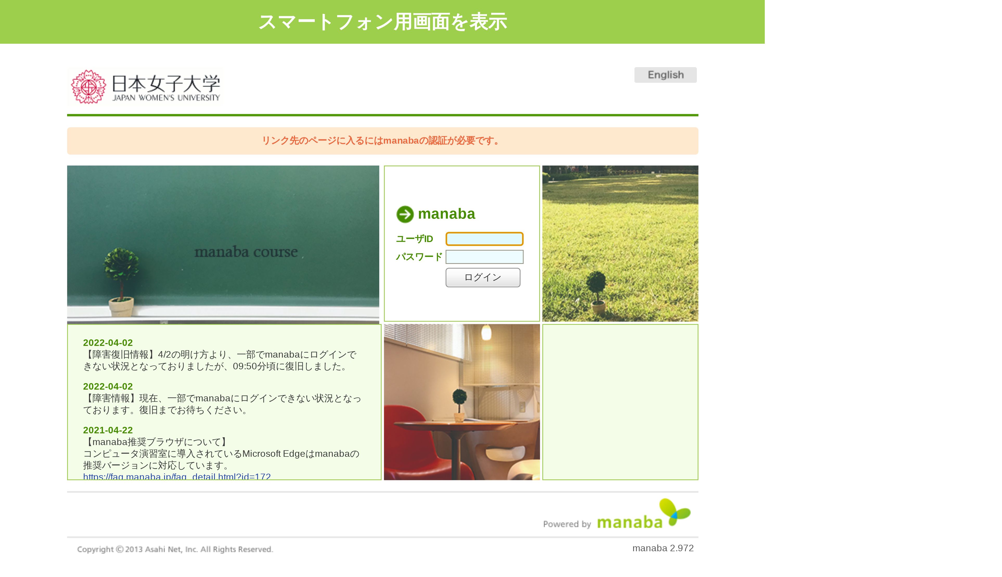
Task: Switch language with the English button
Action: 665,75
